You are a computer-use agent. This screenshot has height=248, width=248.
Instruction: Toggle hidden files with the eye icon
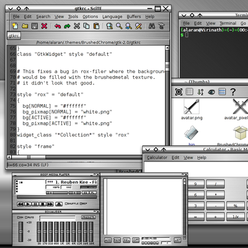pyautogui.click(x=211, y=92)
